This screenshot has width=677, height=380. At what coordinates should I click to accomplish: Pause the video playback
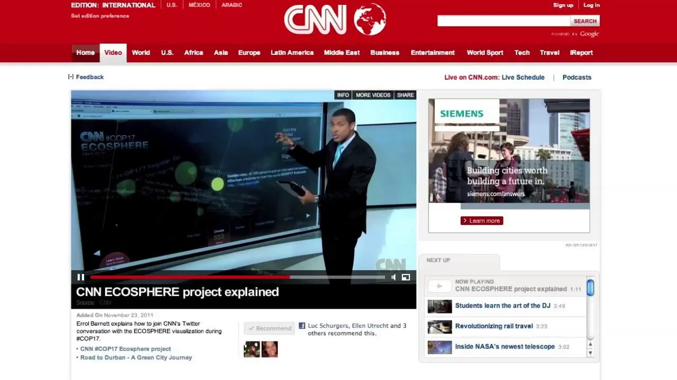[x=81, y=277]
